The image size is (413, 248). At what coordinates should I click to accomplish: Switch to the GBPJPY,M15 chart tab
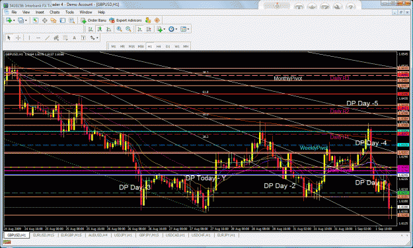coord(149,235)
